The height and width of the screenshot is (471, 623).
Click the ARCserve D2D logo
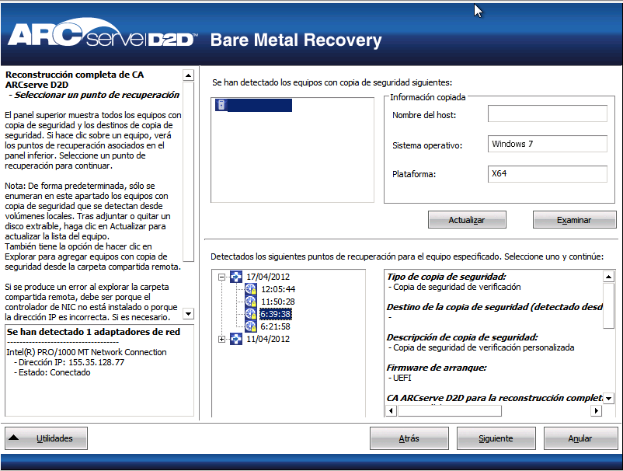pyautogui.click(x=102, y=33)
